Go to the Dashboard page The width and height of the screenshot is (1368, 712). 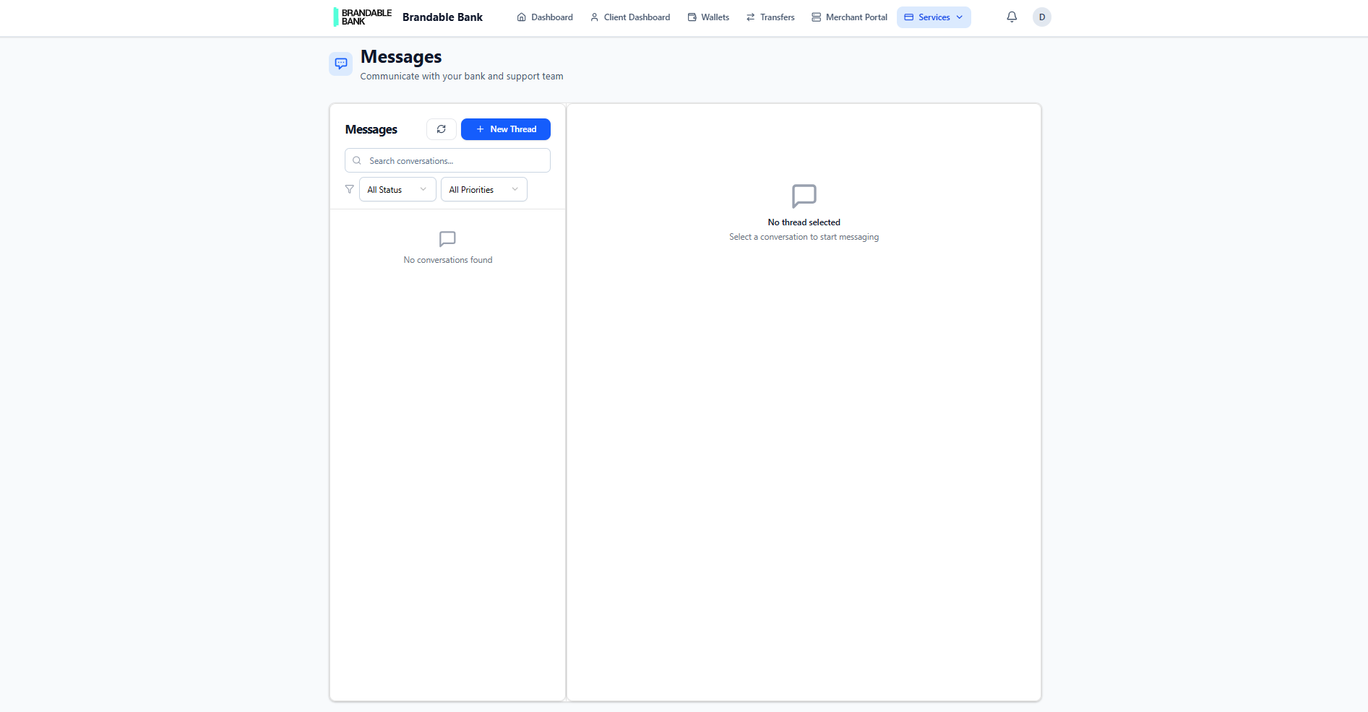tap(545, 17)
